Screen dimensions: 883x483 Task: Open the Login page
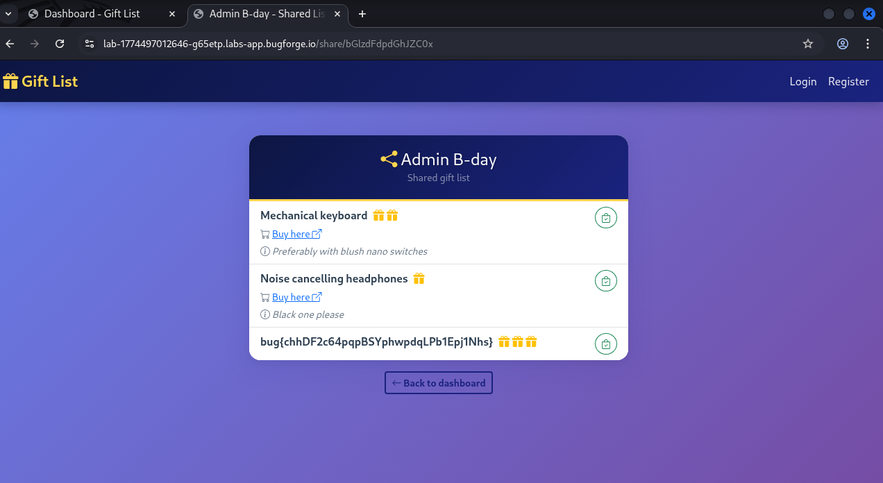coord(802,81)
